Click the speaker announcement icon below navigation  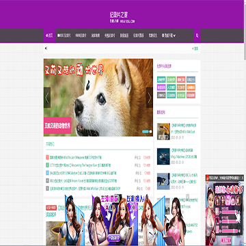(46, 49)
